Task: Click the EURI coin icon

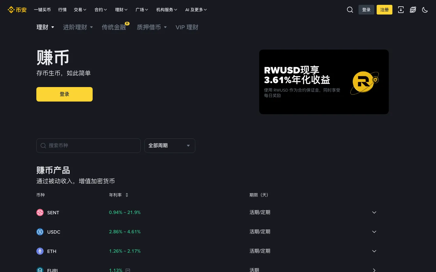Action: coord(40,270)
